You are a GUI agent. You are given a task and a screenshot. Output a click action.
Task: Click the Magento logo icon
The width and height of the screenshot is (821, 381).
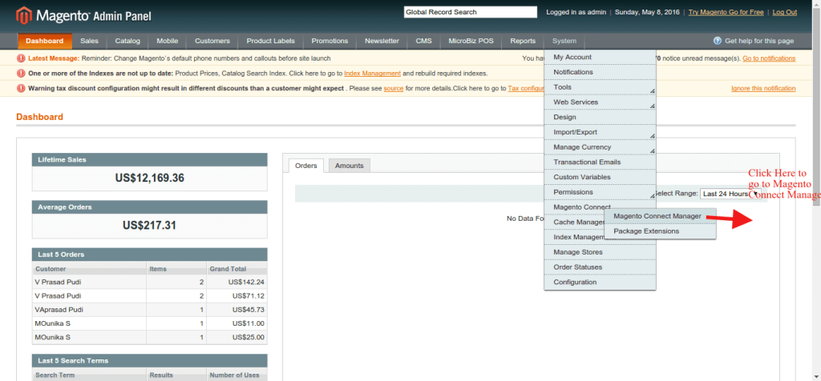(x=24, y=16)
